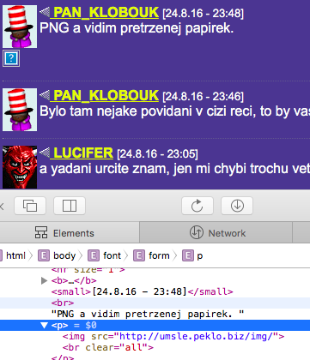Open LUCIFER user profile link
This screenshot has width=310, height=360.
pyautogui.click(x=82, y=153)
